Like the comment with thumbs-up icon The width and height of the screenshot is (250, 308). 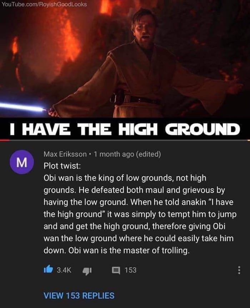pyautogui.click(x=48, y=269)
